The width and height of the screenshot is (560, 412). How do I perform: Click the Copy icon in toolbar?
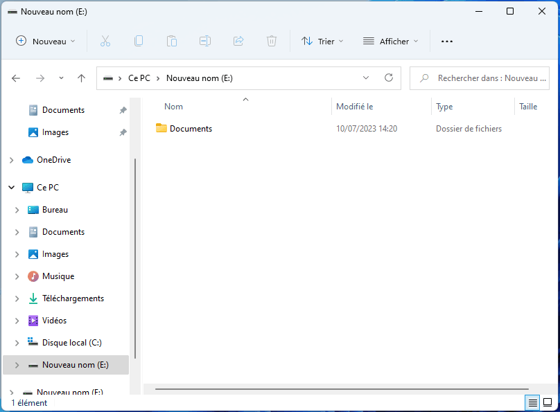139,42
